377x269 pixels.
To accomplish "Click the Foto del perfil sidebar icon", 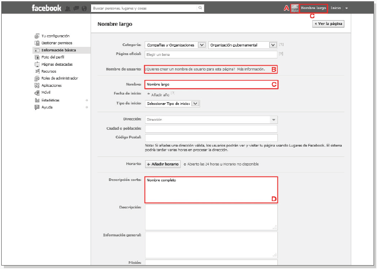I will [37, 57].
